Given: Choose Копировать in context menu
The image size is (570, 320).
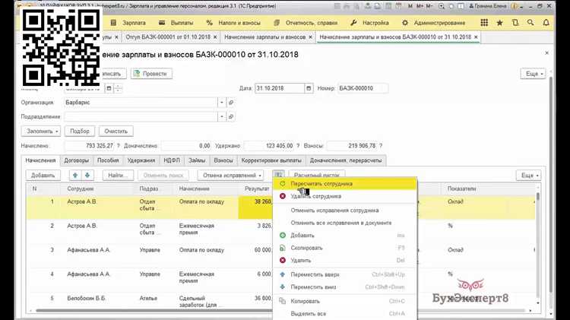Looking at the screenshot, I should (x=344, y=301).
